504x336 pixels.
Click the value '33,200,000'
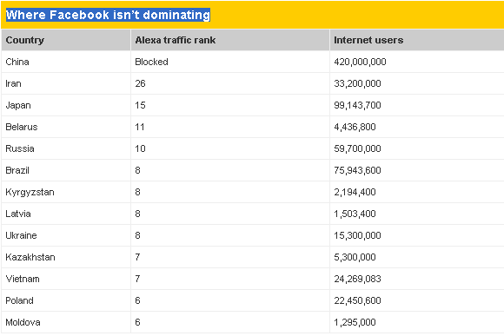(x=357, y=83)
